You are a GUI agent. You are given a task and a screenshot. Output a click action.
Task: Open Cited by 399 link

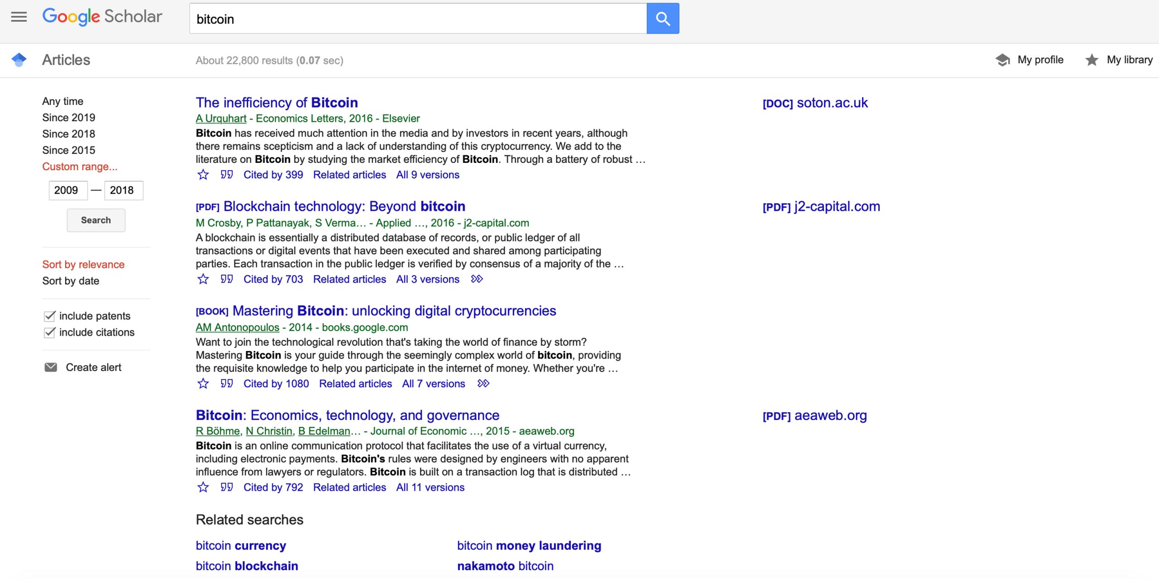coord(273,175)
